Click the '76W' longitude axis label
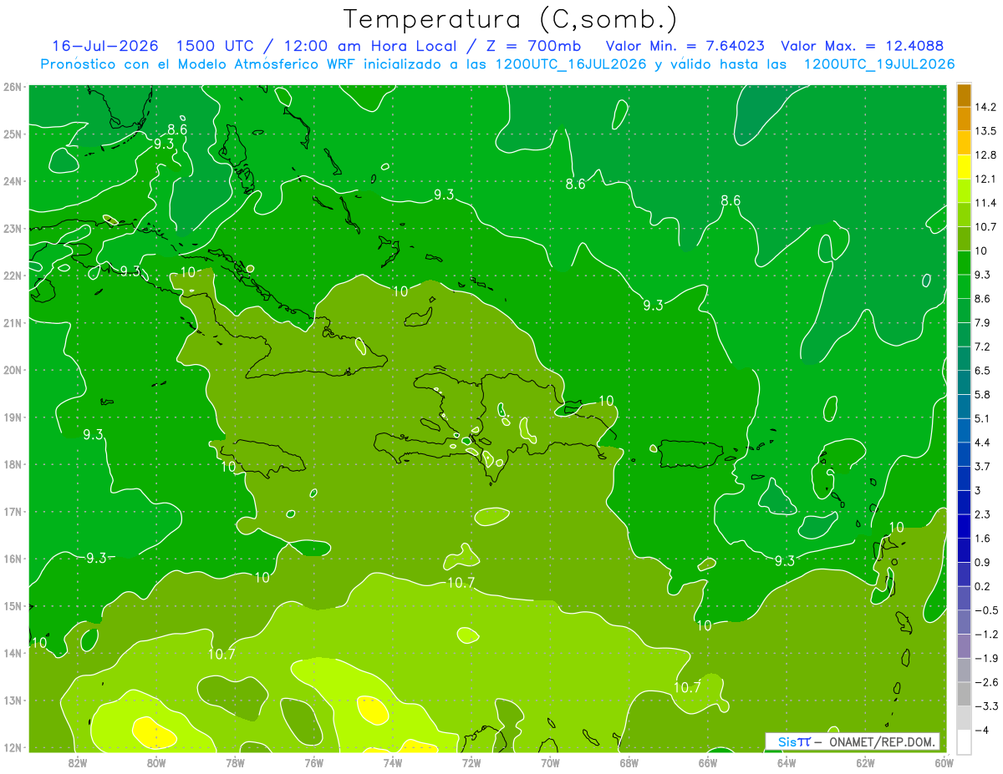The image size is (1003, 774). tap(313, 763)
